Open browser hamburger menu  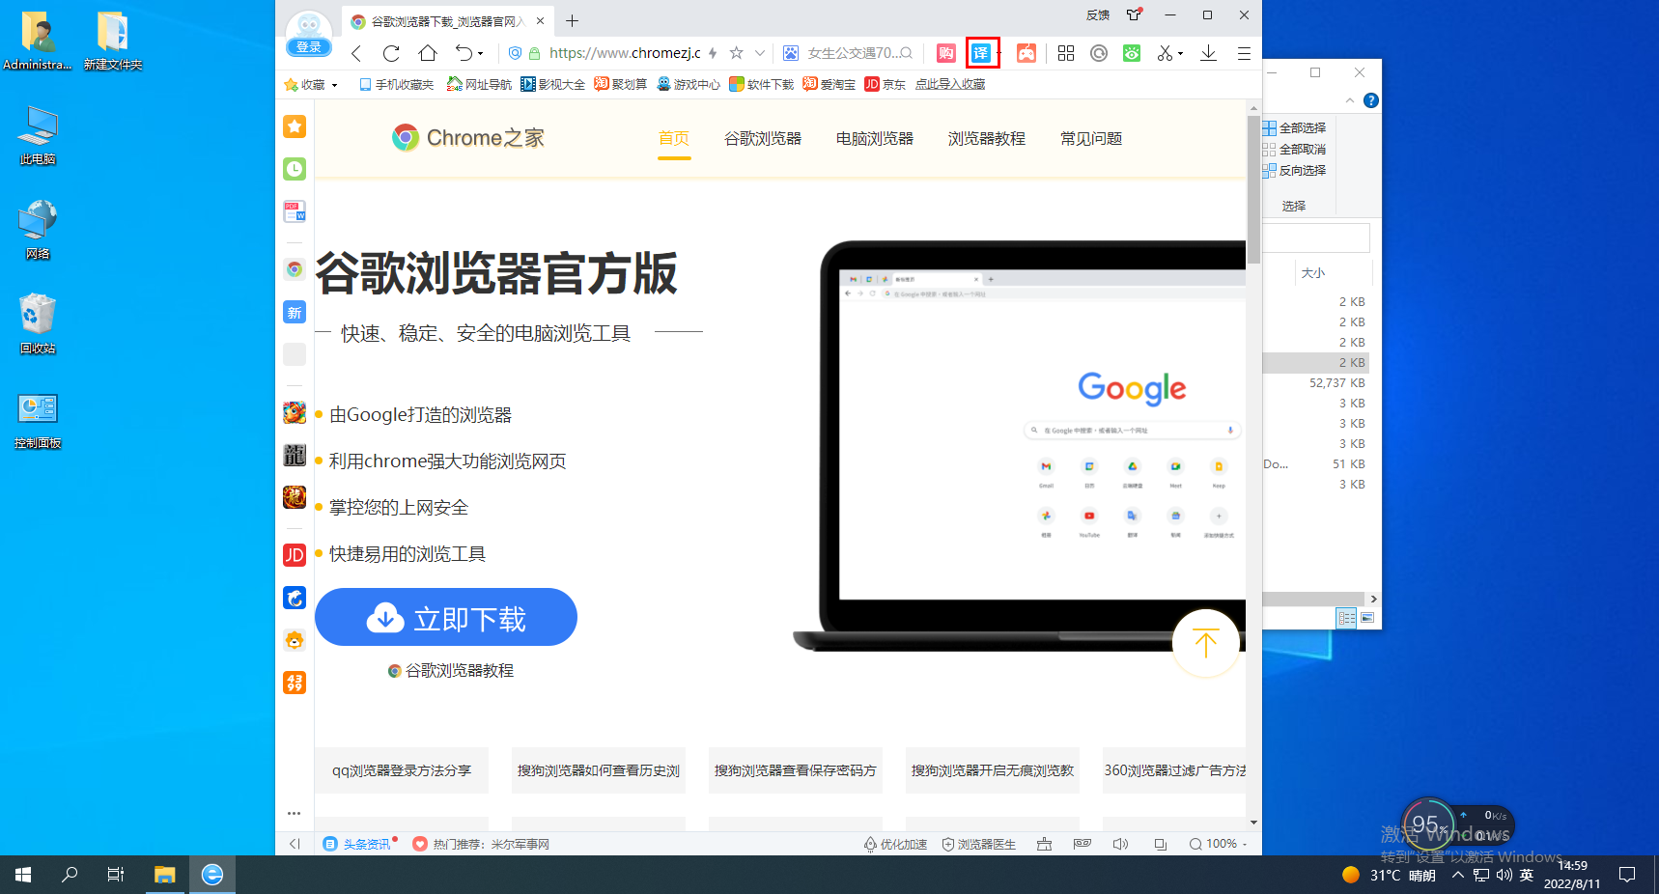point(1244,53)
